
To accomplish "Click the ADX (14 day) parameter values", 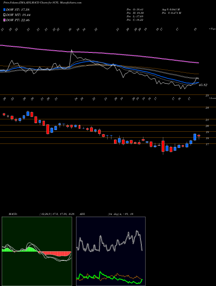I will 121,214.
